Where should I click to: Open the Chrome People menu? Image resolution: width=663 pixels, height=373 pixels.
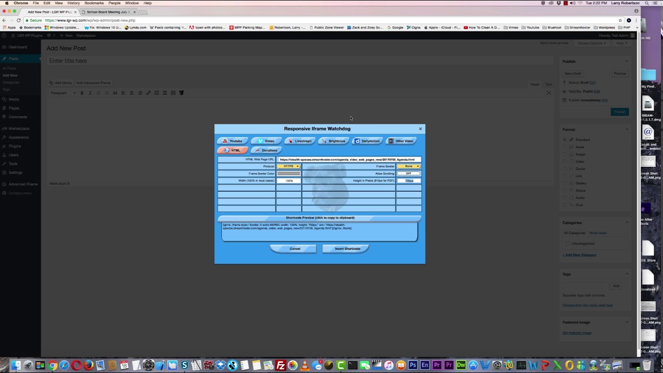tap(114, 3)
